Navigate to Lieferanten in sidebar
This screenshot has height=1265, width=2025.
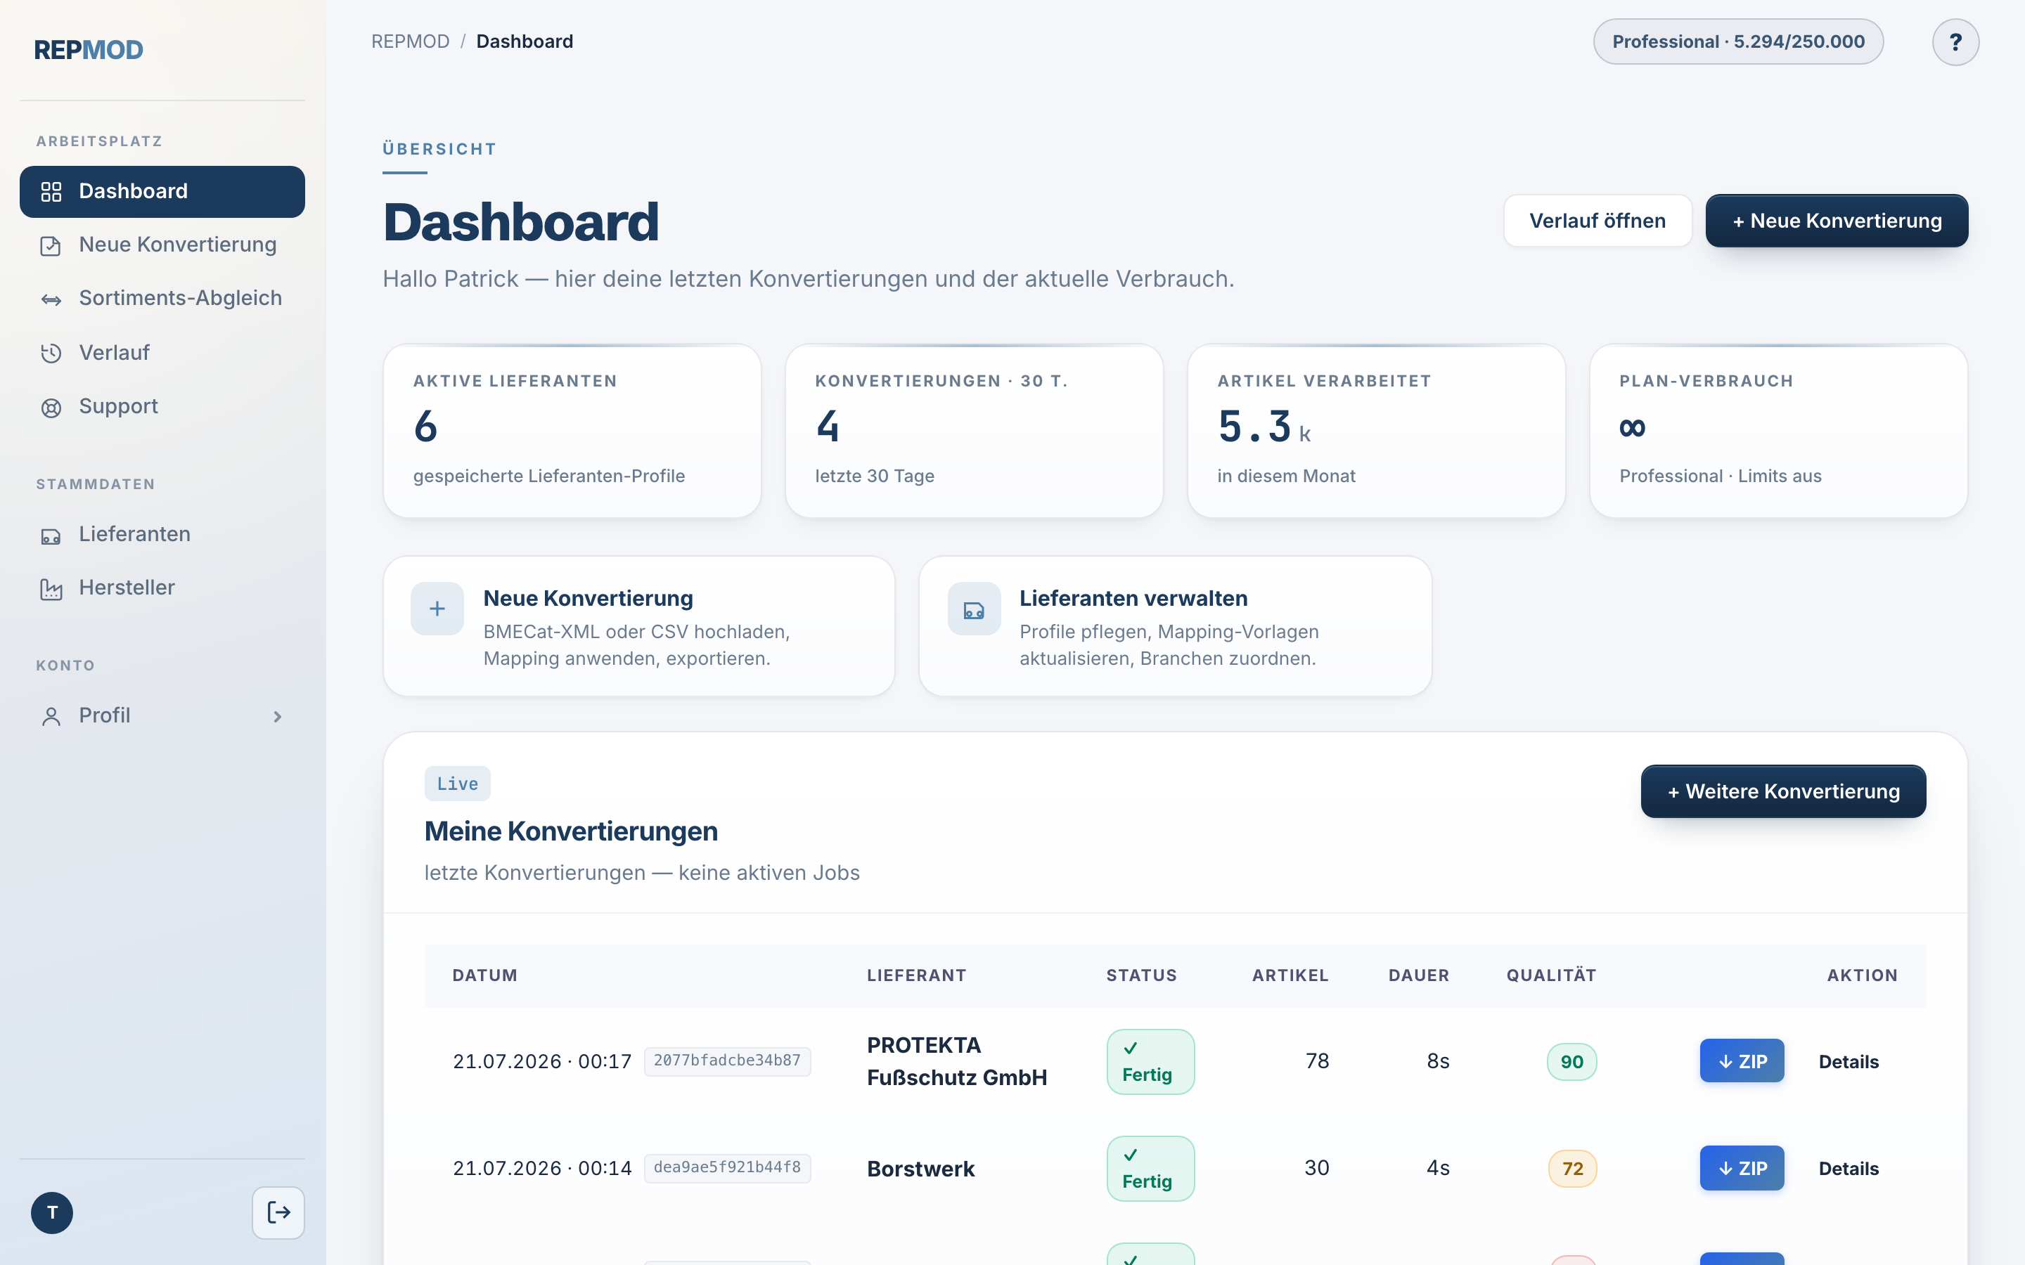[162, 535]
